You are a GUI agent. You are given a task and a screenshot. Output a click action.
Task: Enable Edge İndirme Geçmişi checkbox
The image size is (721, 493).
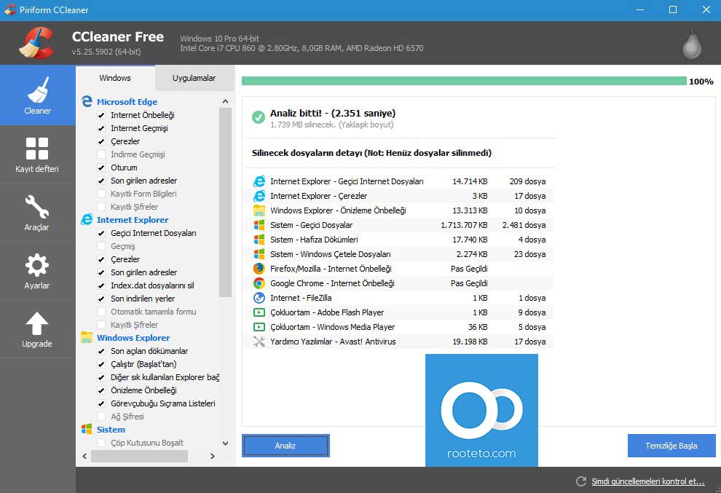pyautogui.click(x=101, y=154)
